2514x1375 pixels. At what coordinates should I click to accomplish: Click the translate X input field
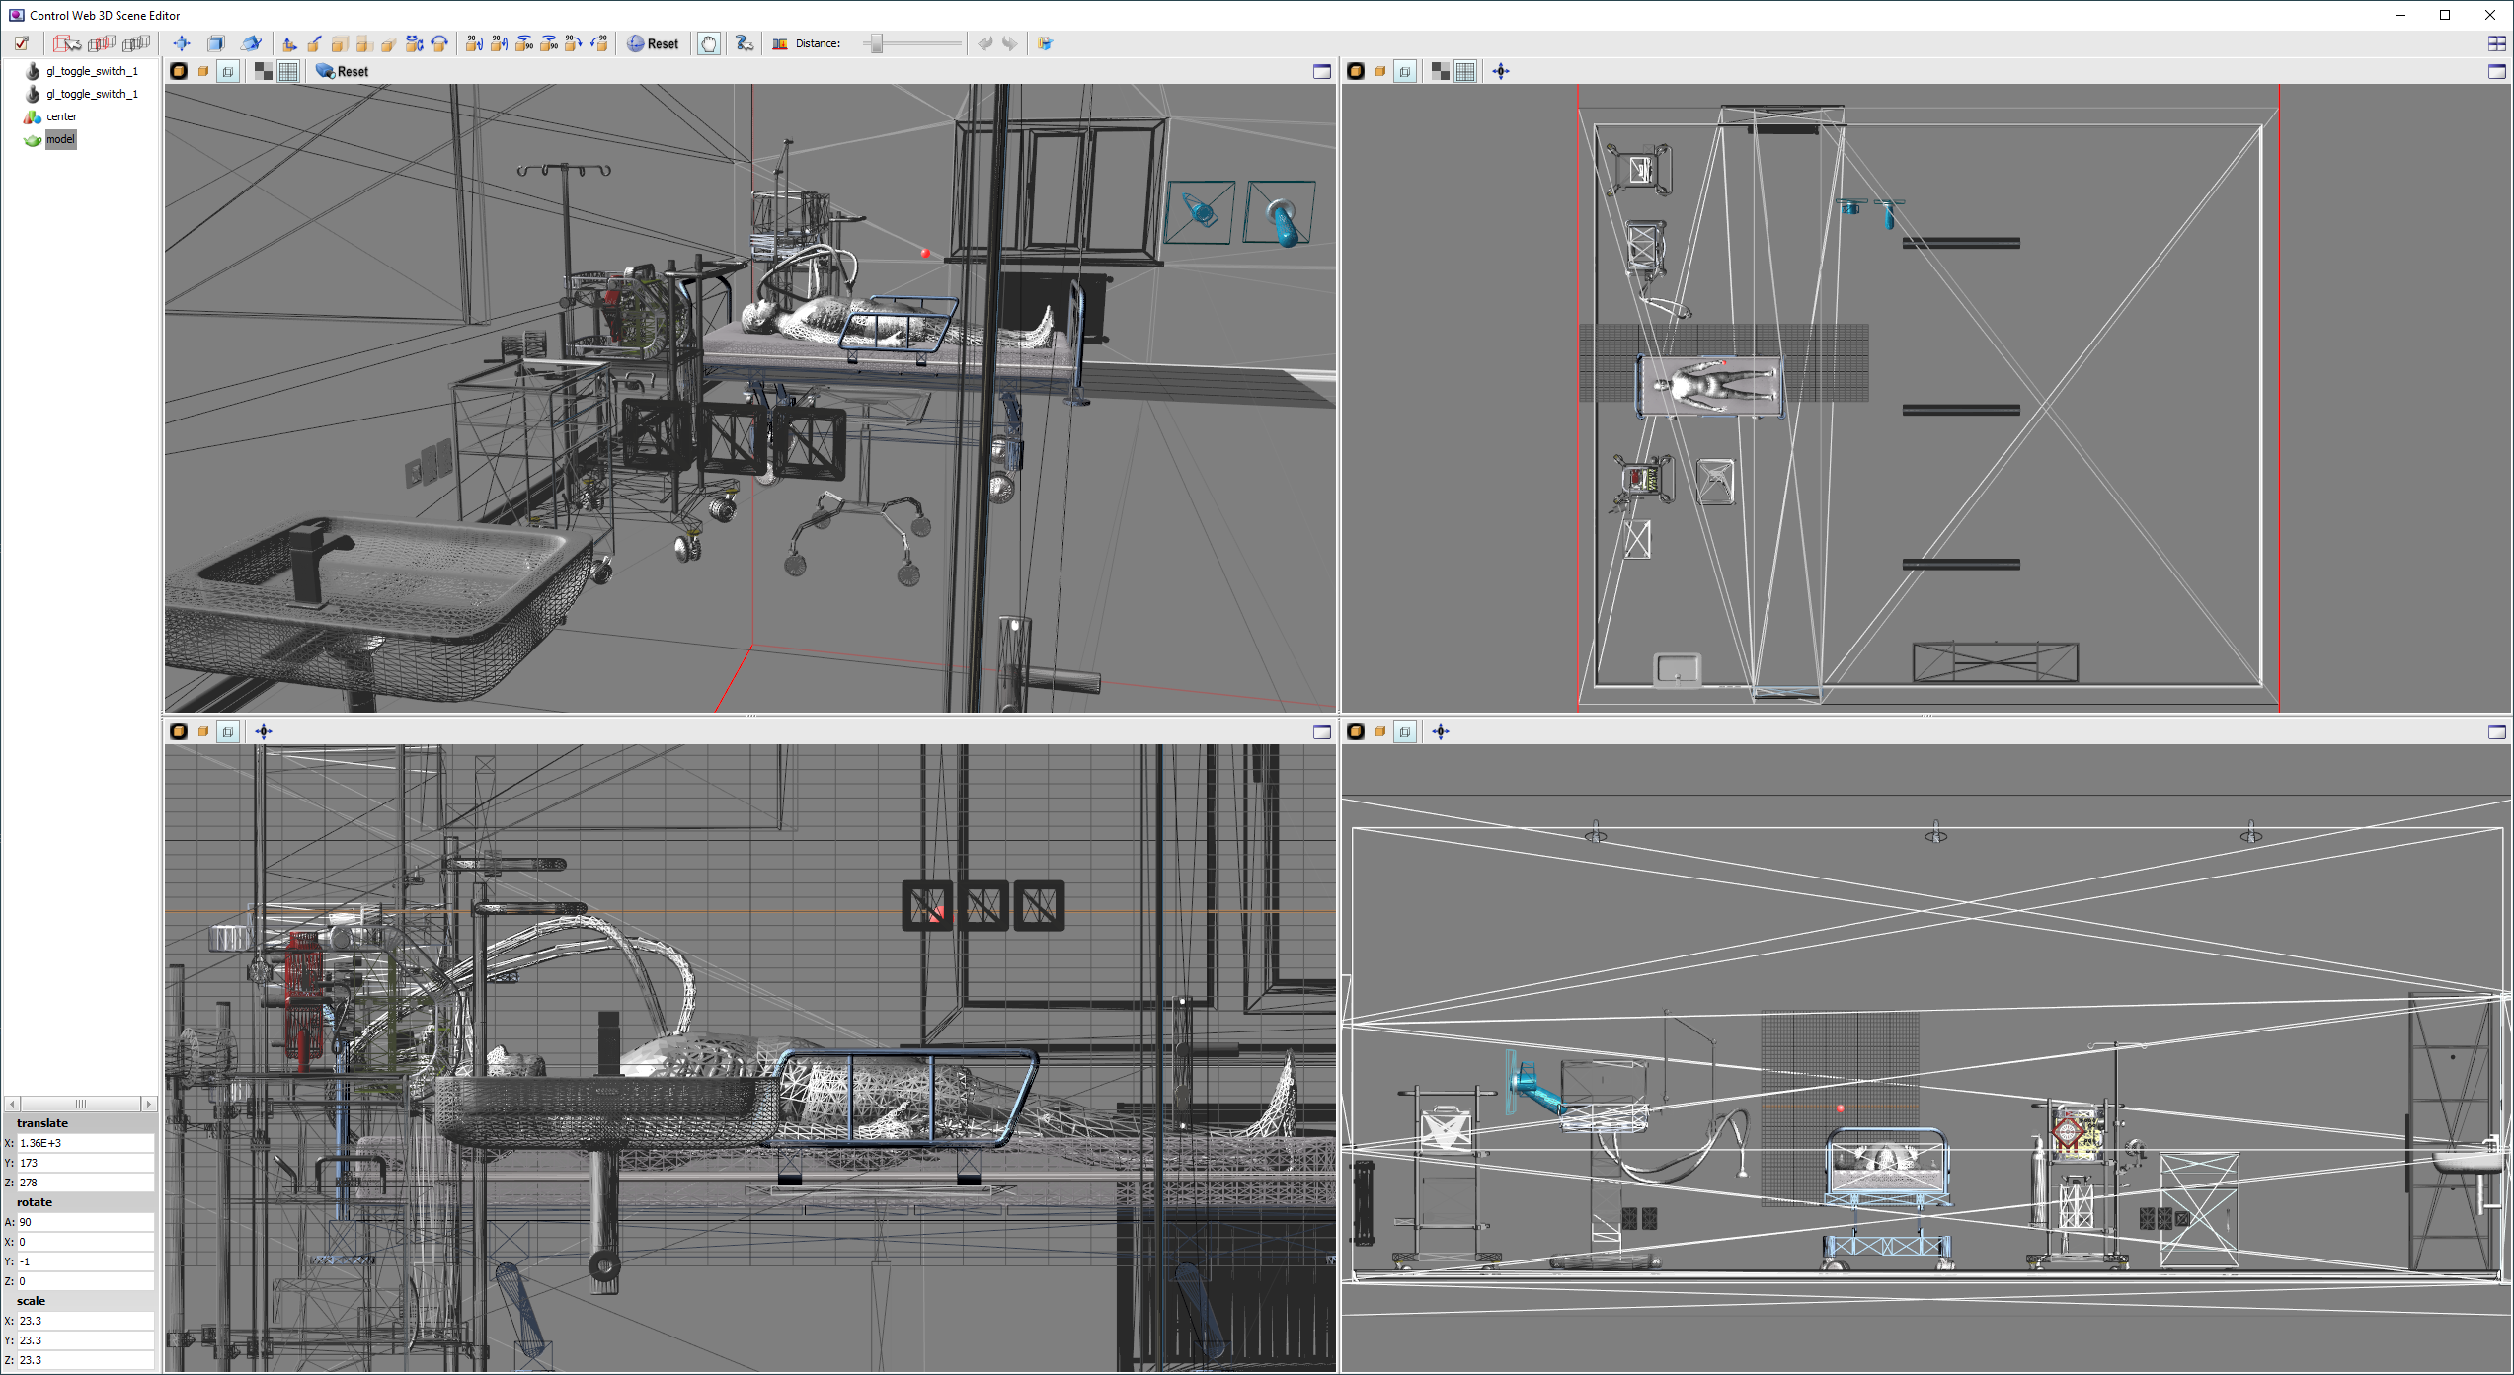click(x=84, y=1143)
